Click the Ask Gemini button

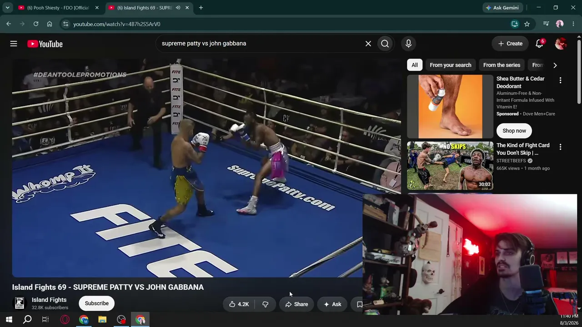503,8
